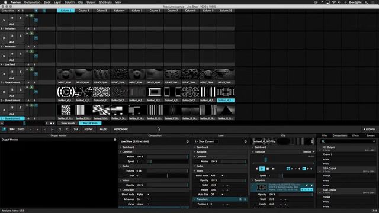Open Composition panel settings gear

point(187,141)
